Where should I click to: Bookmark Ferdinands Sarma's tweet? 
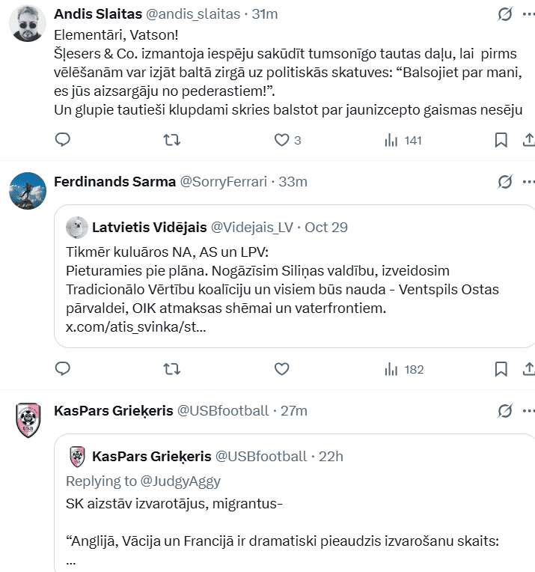pyautogui.click(x=501, y=368)
